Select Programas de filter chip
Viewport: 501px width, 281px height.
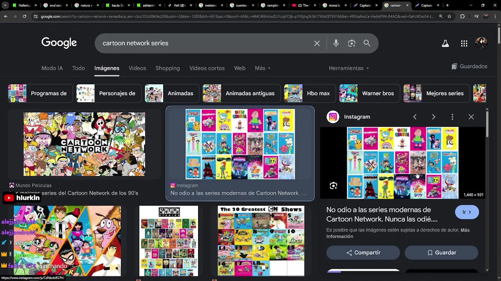click(x=40, y=93)
